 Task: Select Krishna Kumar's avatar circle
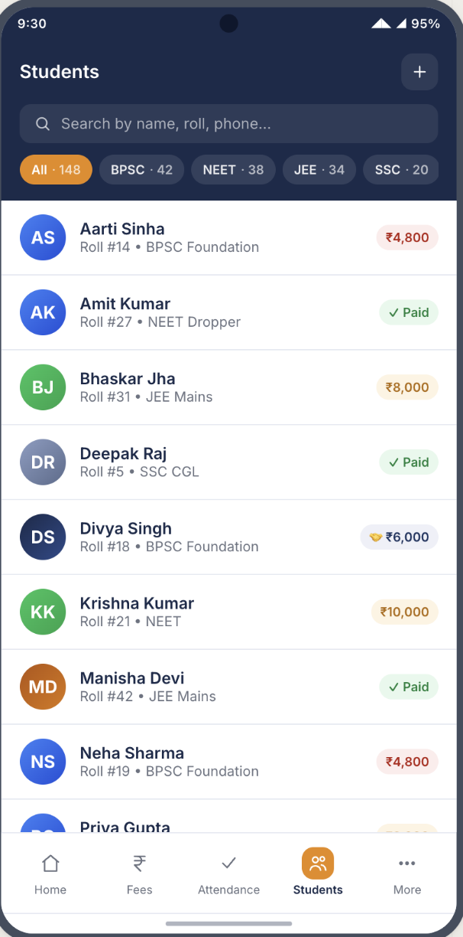(x=43, y=612)
